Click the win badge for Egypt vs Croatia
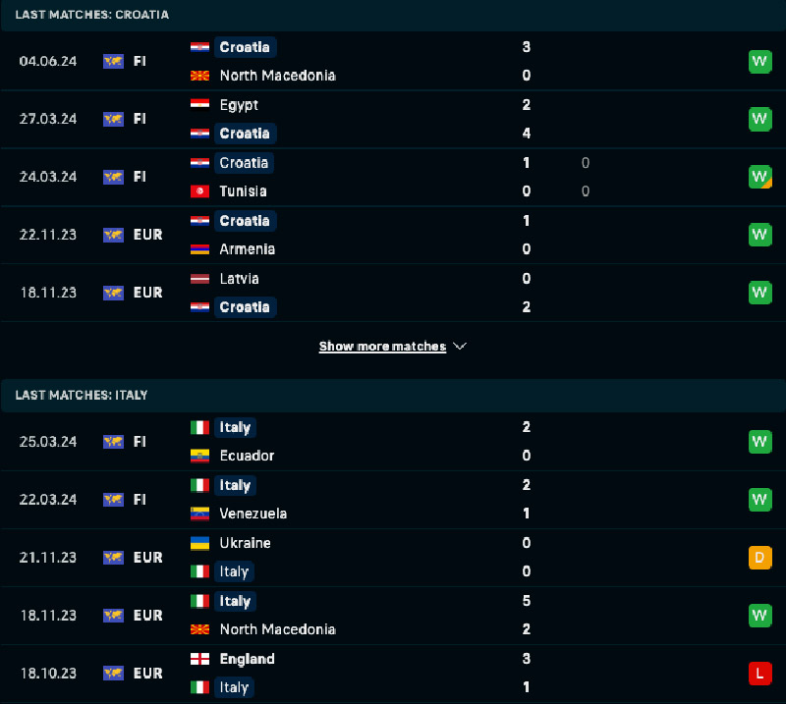 coord(759,120)
